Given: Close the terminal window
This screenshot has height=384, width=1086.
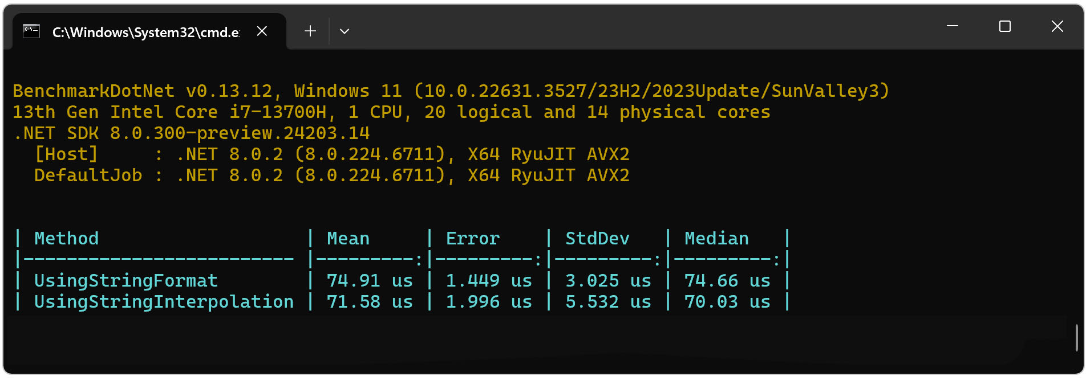Looking at the screenshot, I should click(x=1057, y=26).
